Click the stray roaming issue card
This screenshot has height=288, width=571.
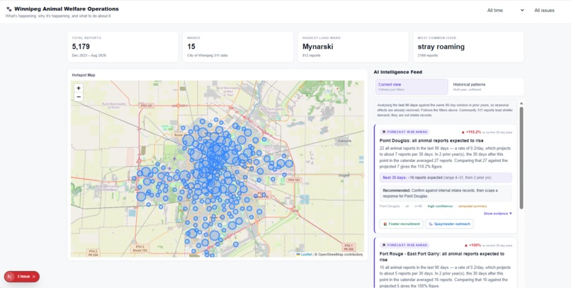(x=468, y=47)
